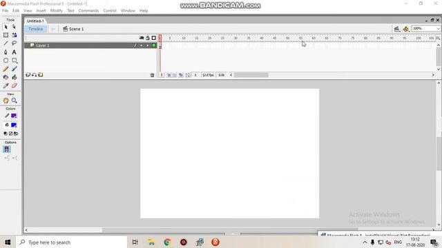The width and height of the screenshot is (442, 248).
Task: Click the Insert Layer Folder icon
Action: [41, 75]
